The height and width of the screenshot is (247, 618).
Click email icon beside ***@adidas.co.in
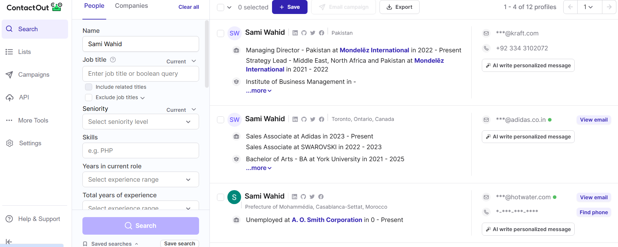tap(486, 120)
